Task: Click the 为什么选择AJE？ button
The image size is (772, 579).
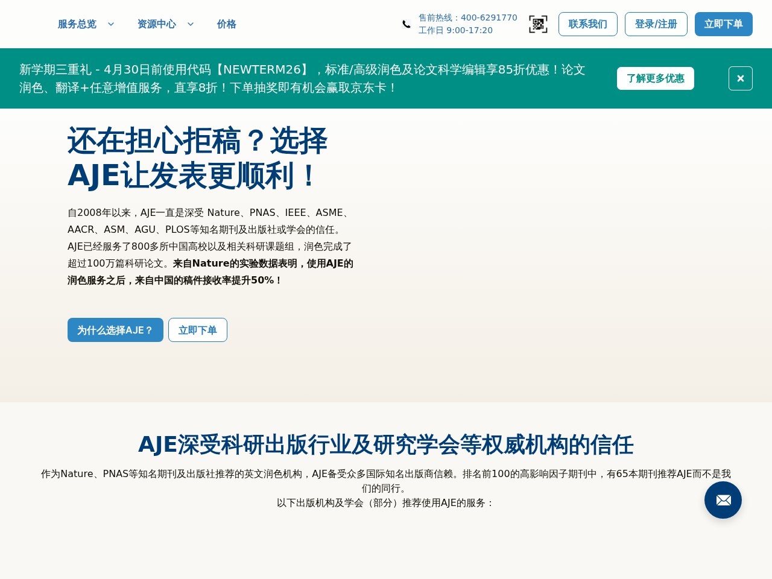Action: [115, 330]
